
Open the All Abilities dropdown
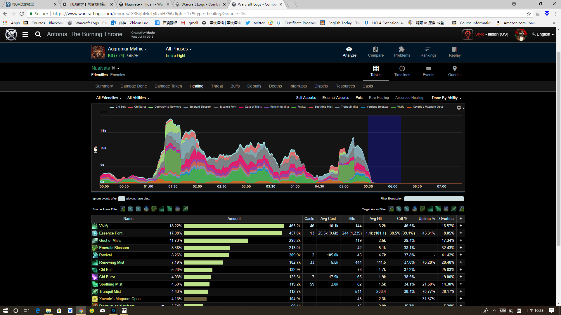pyautogui.click(x=138, y=98)
